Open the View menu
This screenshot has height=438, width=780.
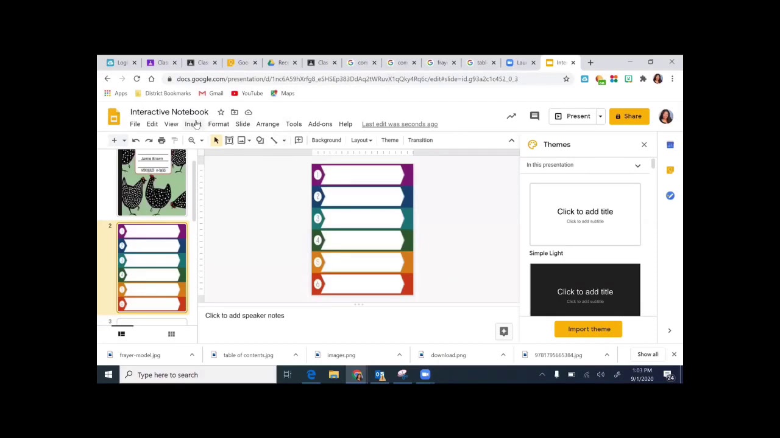pyautogui.click(x=171, y=124)
